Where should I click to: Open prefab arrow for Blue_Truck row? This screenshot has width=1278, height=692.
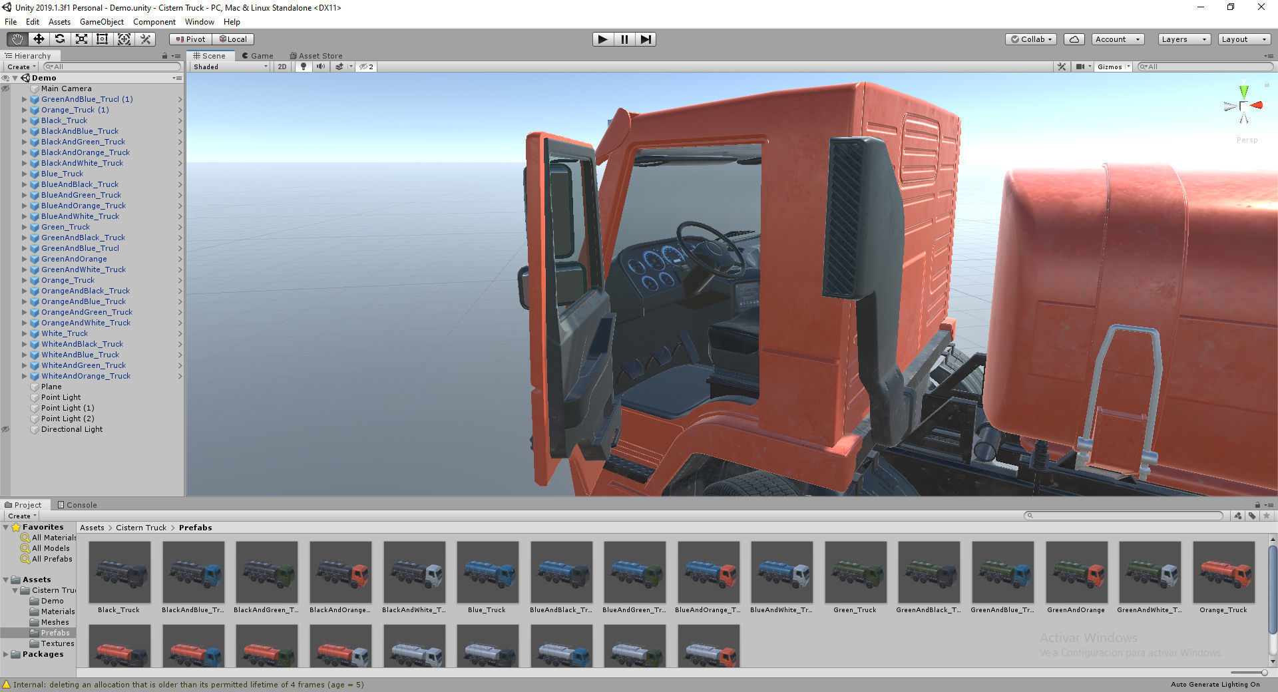pos(180,174)
